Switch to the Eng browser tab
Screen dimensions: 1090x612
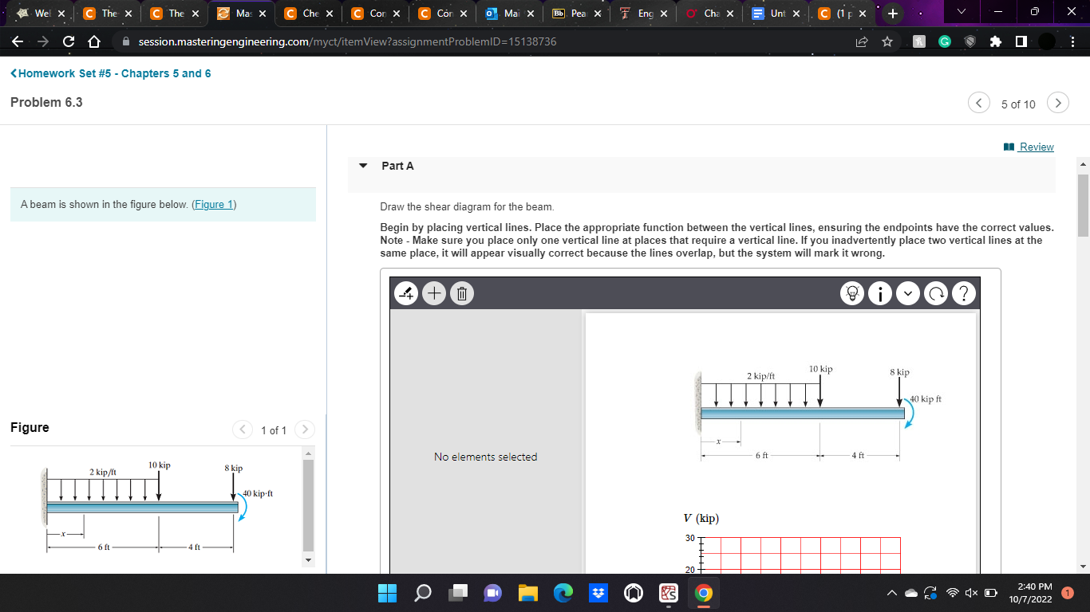coord(645,14)
